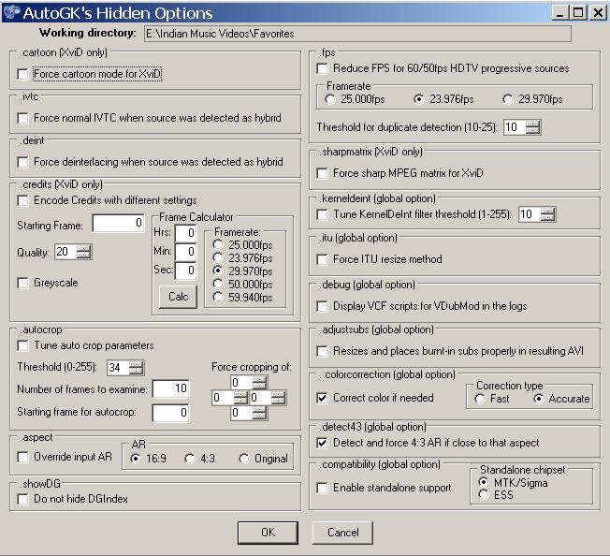The height and width of the screenshot is (556, 610).
Task: Select the 16:9 aspect ratio
Action: click(136, 459)
